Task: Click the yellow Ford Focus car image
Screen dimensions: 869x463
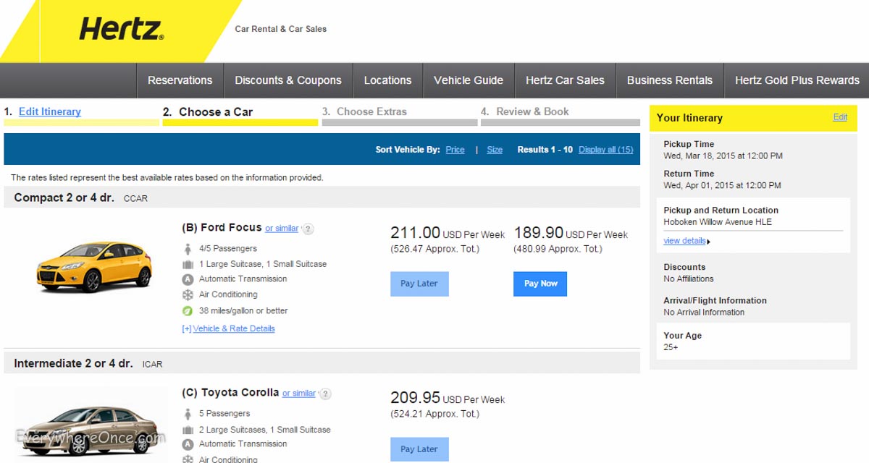Action: coord(94,266)
